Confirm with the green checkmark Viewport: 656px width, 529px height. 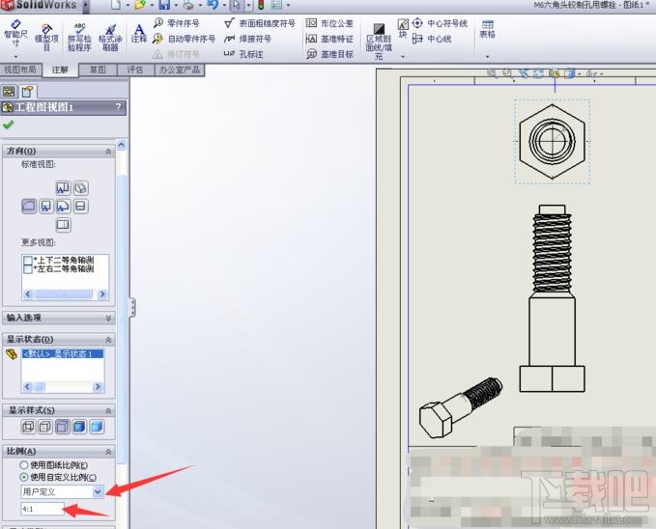click(x=9, y=125)
